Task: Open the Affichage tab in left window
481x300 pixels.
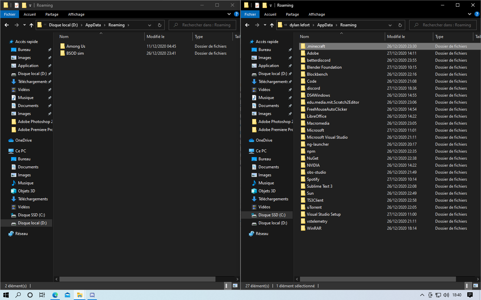Action: (x=76, y=14)
